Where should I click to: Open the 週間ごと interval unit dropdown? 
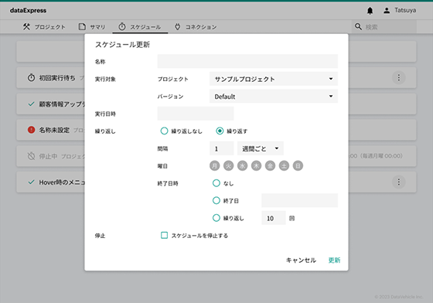tap(260, 148)
